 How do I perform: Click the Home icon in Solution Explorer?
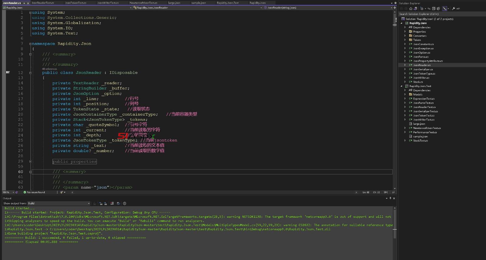pyautogui.click(x=411, y=9)
